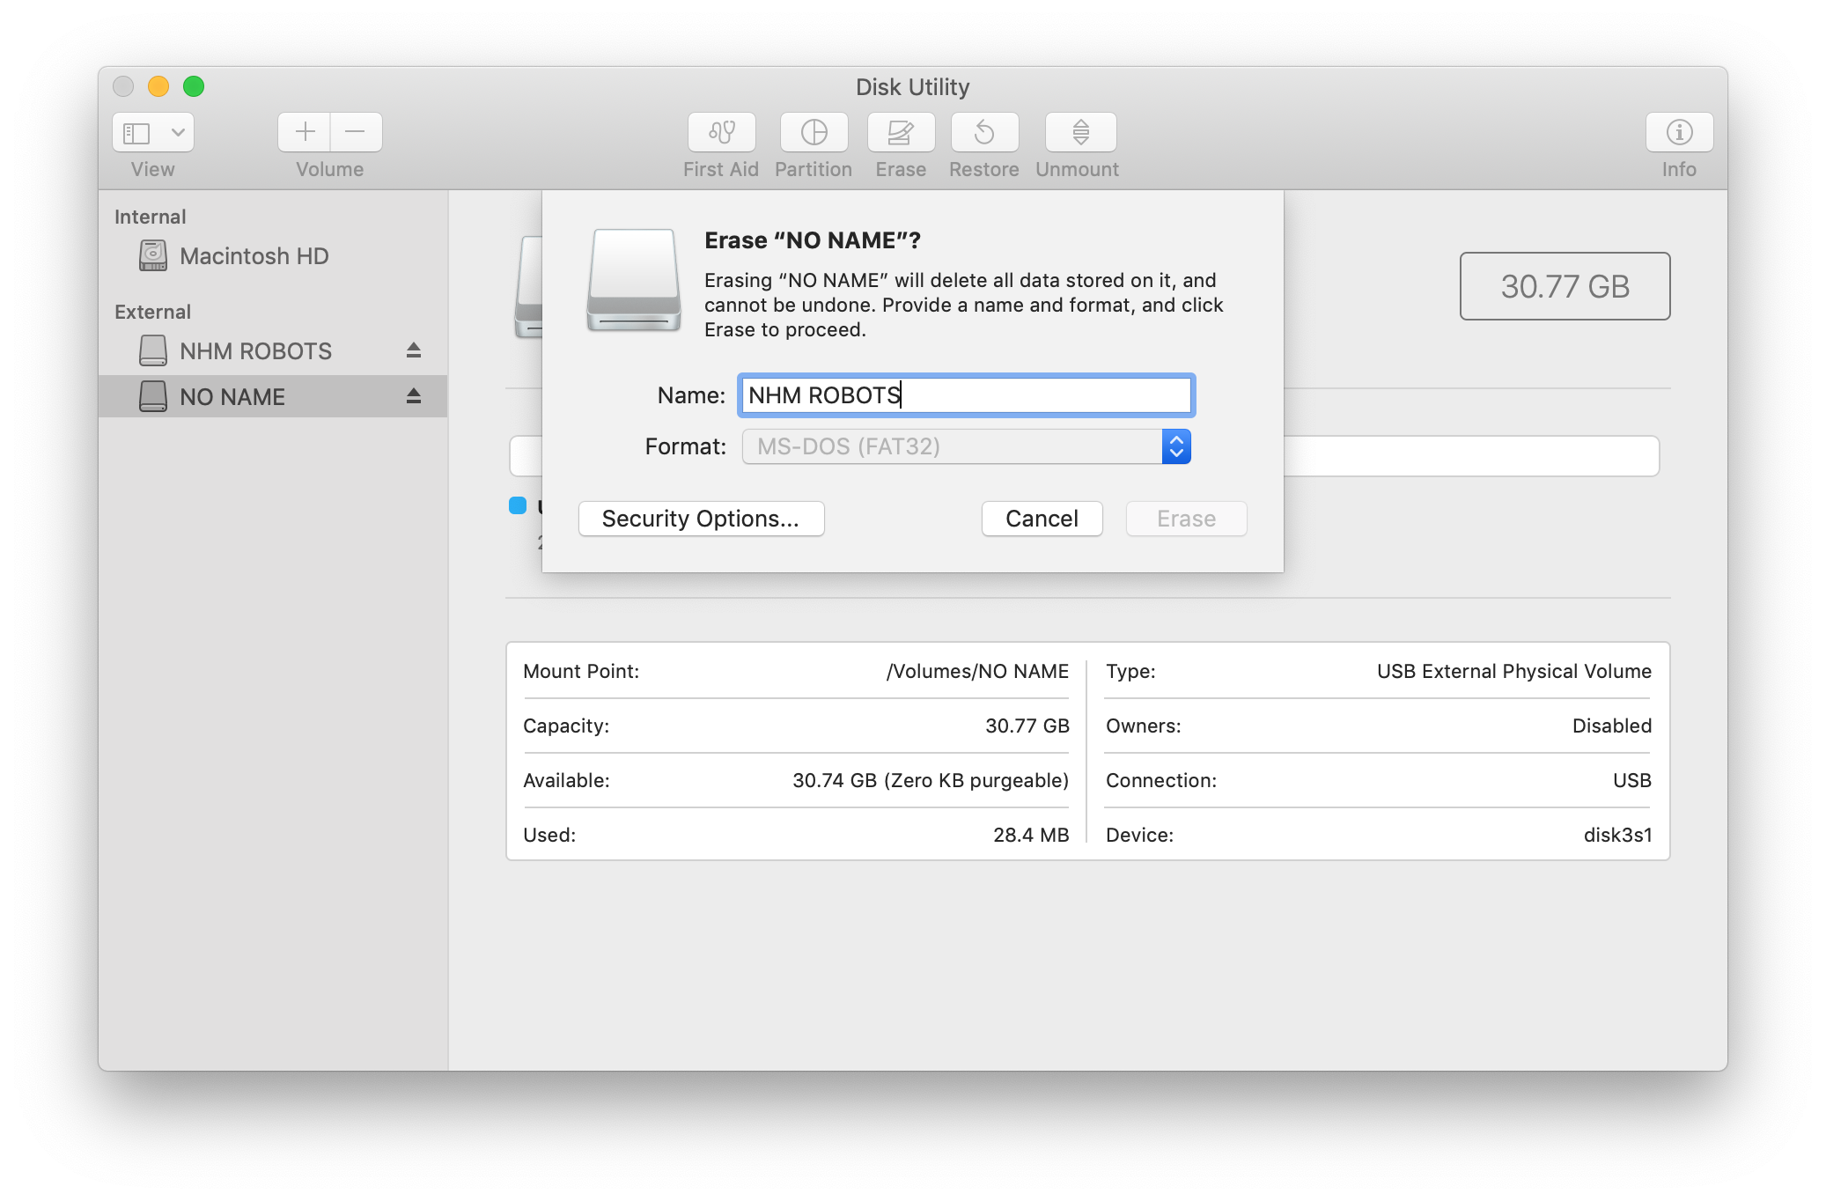Click the NO NAME eject button
Viewport: 1826px width, 1201px height.
pos(413,395)
